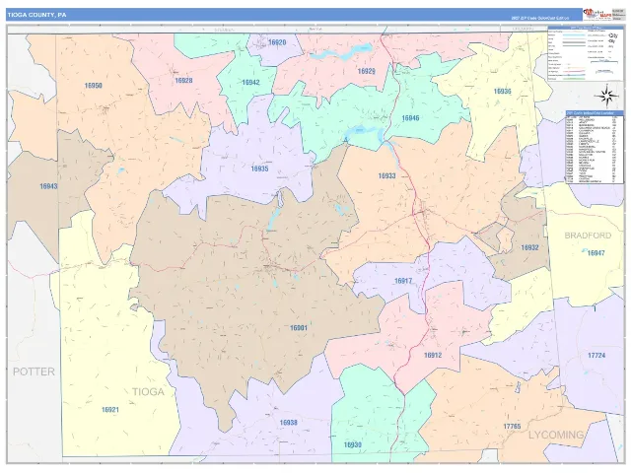The image size is (631, 473).
Task: Select ZIP code label 16943
Action: 48,186
